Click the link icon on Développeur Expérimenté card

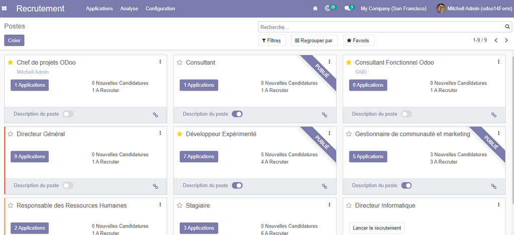click(325, 186)
